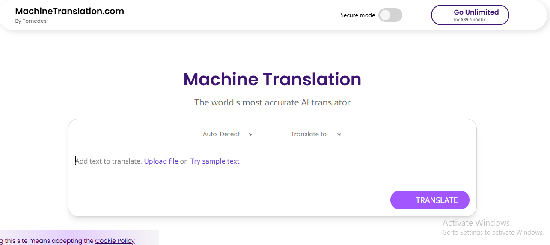Click the 'Upload file' link

click(x=161, y=161)
